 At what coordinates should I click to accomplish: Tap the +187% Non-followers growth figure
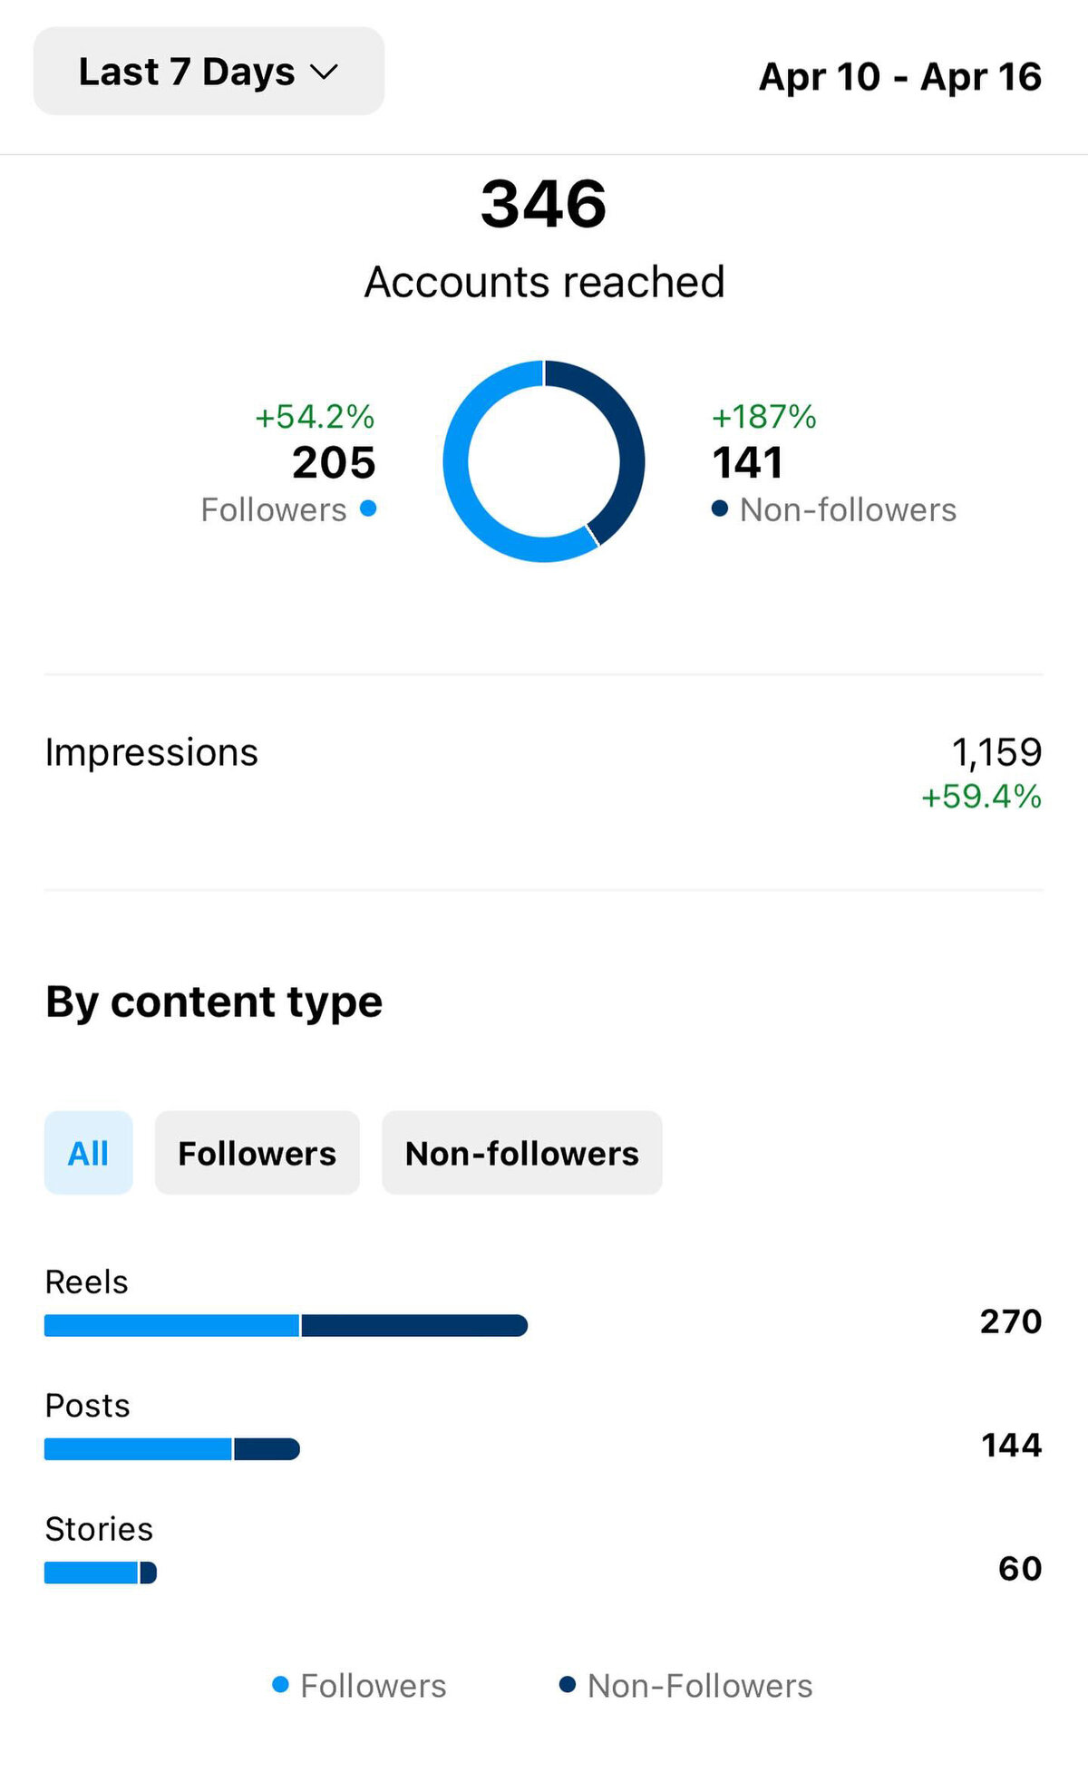pos(763,417)
